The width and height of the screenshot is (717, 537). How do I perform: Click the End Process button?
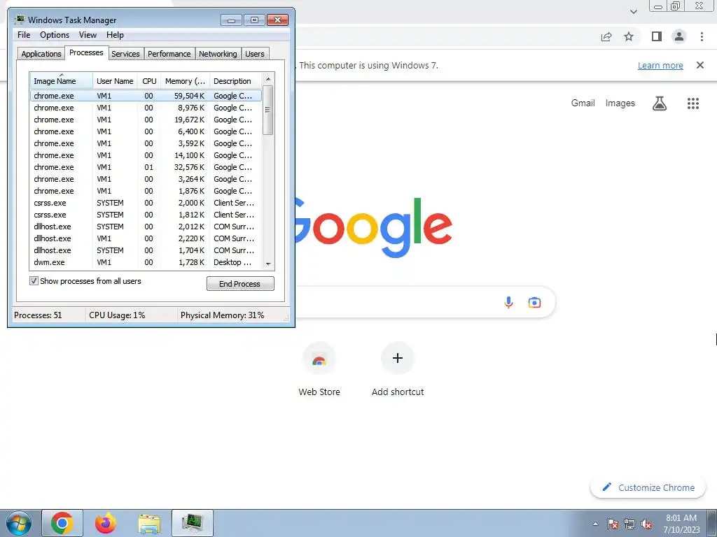(240, 284)
